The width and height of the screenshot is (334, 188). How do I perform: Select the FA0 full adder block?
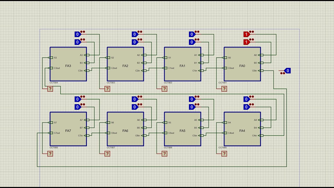[x=242, y=64]
